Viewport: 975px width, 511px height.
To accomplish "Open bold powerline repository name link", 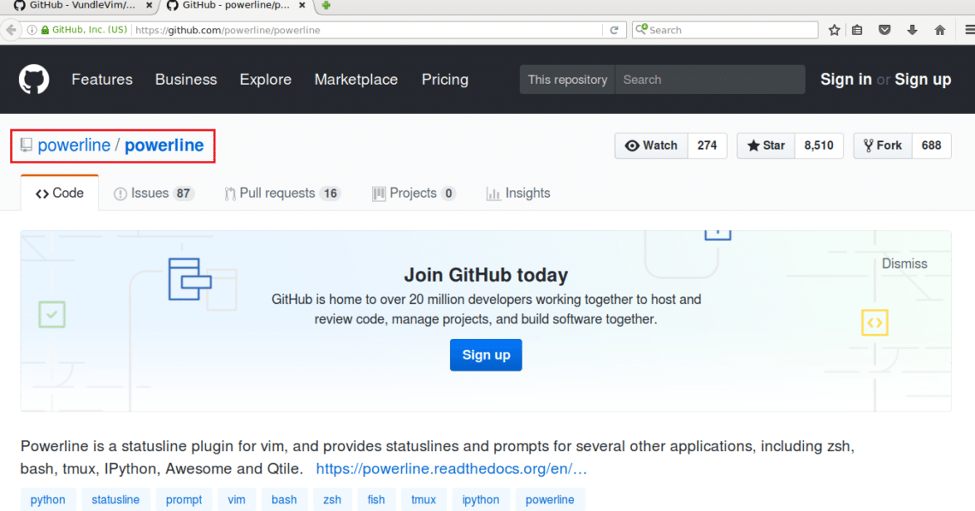I will tap(164, 145).
